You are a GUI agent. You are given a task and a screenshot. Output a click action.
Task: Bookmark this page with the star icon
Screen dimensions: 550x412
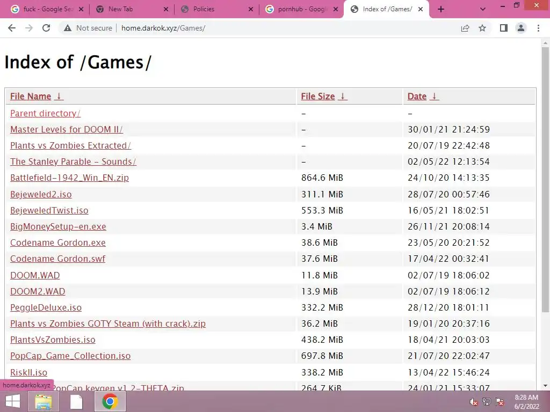pyautogui.click(x=482, y=28)
